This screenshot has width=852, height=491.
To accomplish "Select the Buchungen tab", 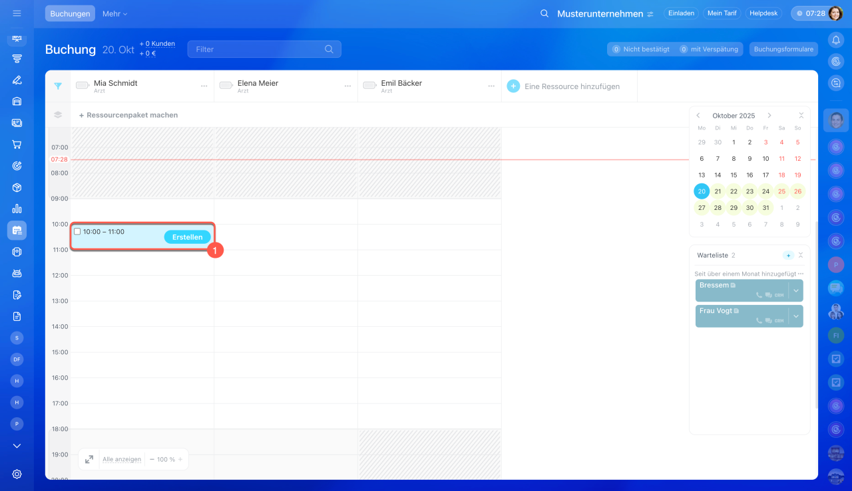I will (70, 13).
